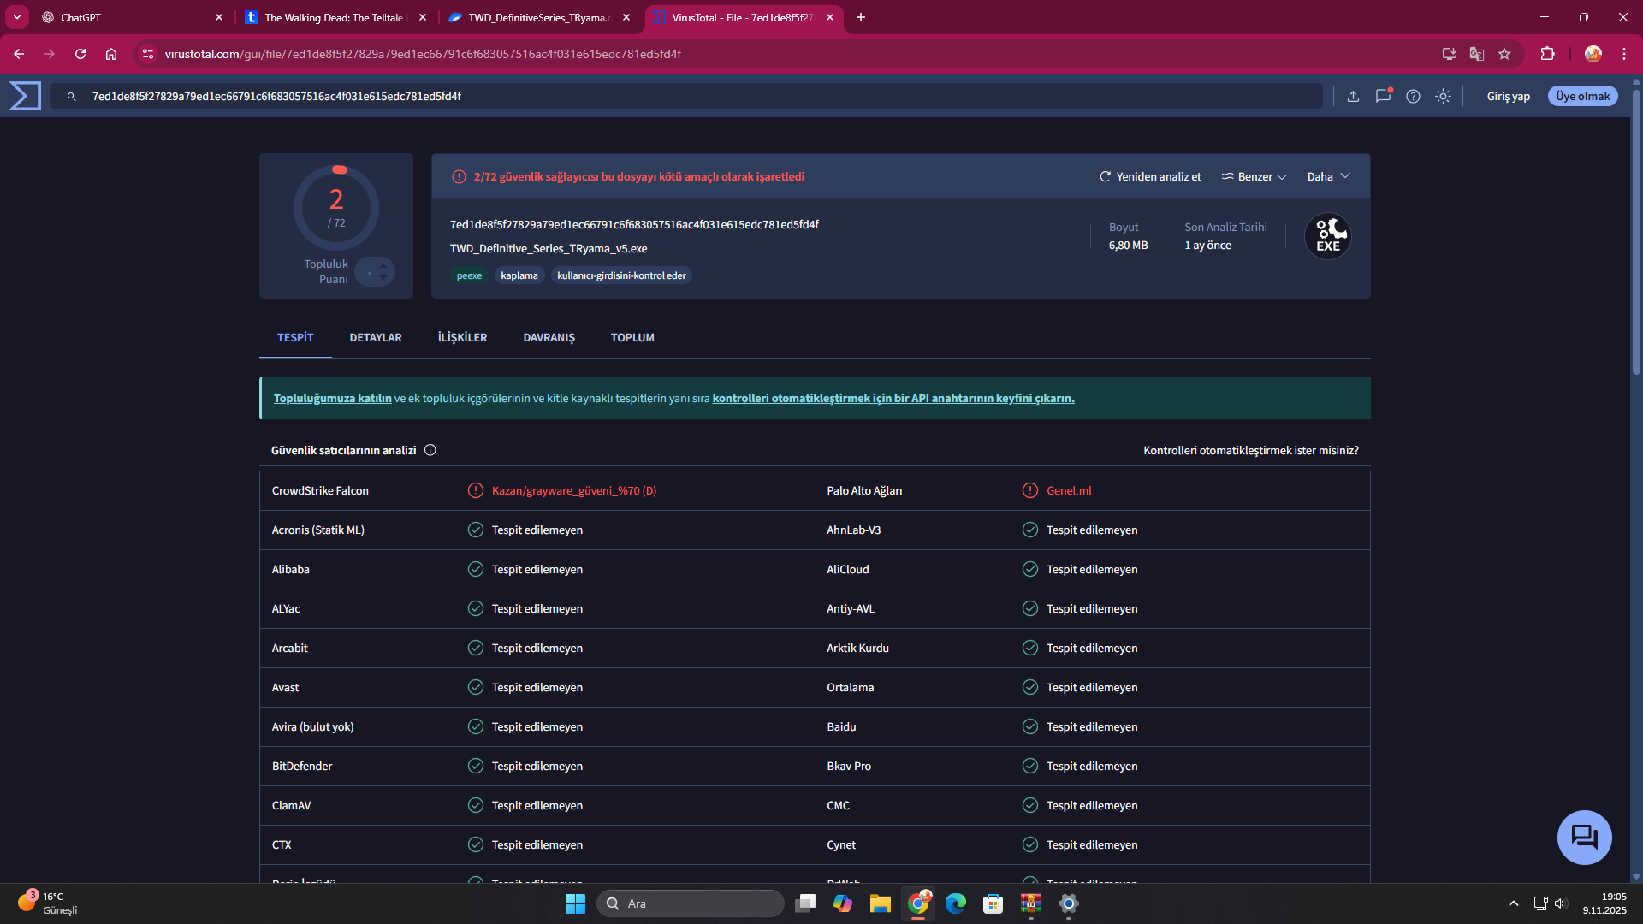This screenshot has height=924, width=1643.
Task: Click the browser address bar URL
Action: 423,54
